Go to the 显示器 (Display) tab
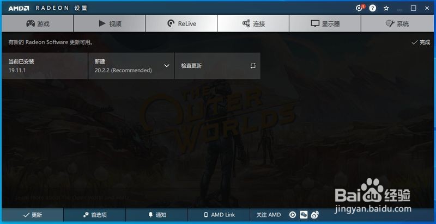The image size is (436, 224). tap(325, 23)
